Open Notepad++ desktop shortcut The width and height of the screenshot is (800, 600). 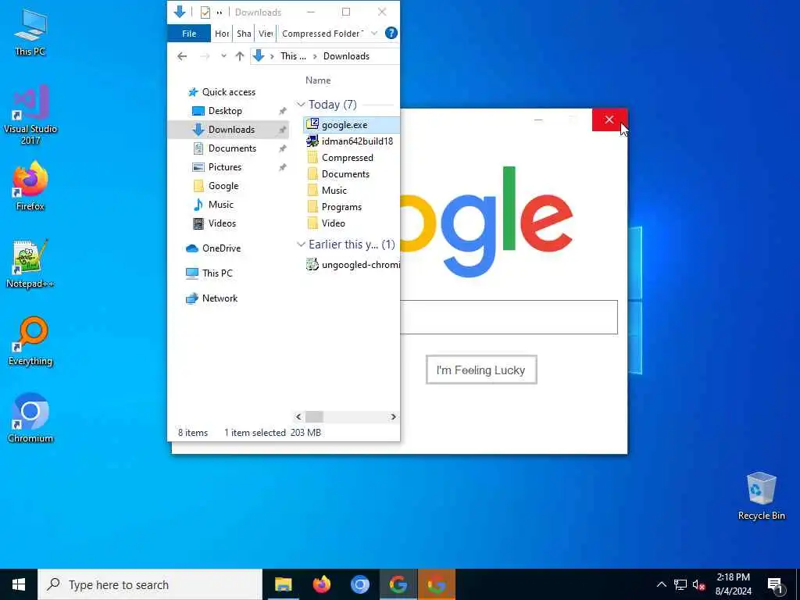click(30, 264)
